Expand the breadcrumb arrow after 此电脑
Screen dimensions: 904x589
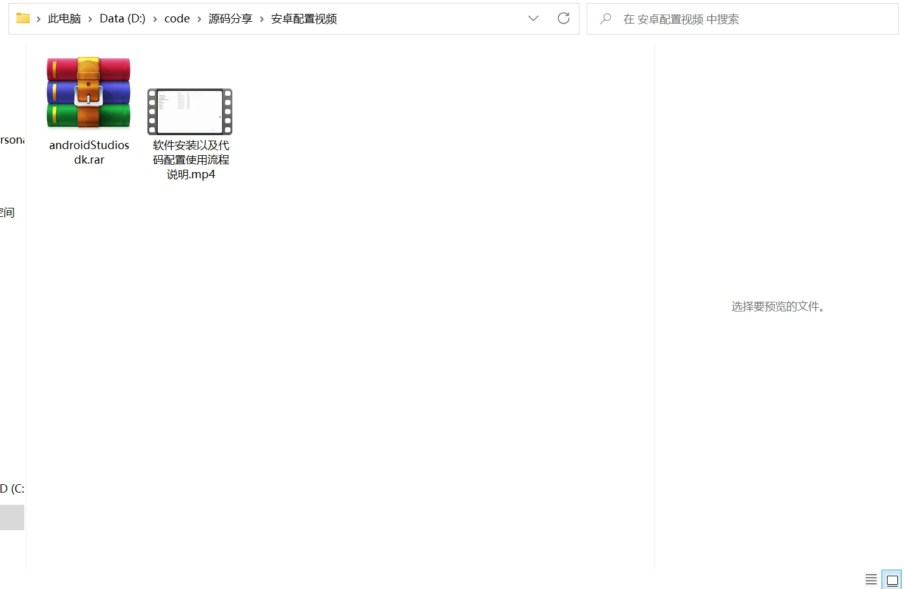coord(90,19)
